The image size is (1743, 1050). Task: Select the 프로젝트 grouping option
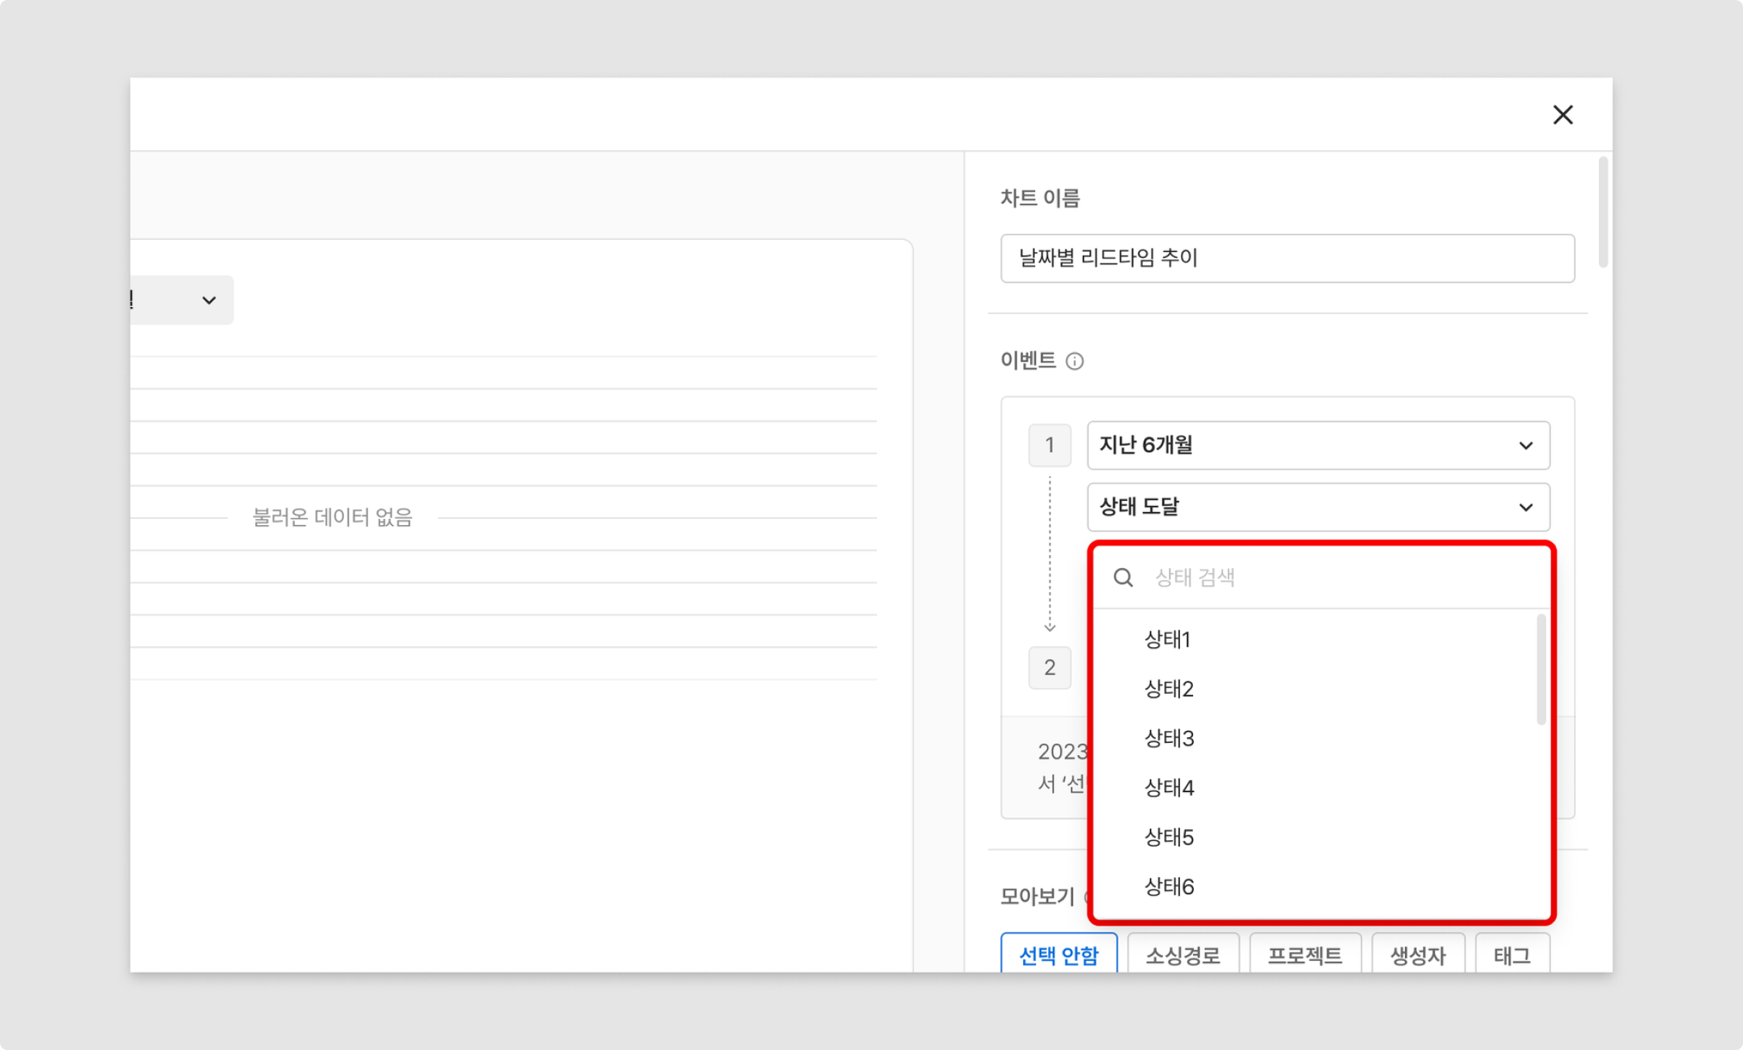[1305, 954]
